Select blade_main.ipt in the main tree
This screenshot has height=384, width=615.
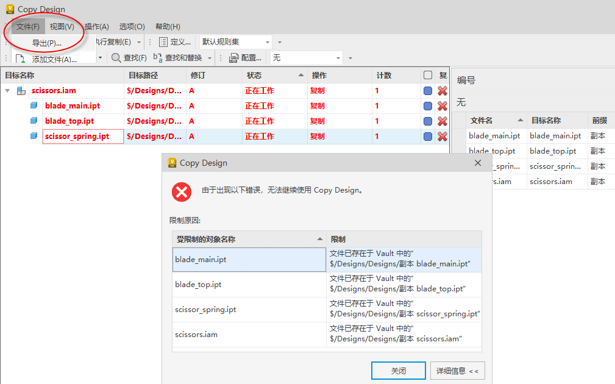pos(73,106)
